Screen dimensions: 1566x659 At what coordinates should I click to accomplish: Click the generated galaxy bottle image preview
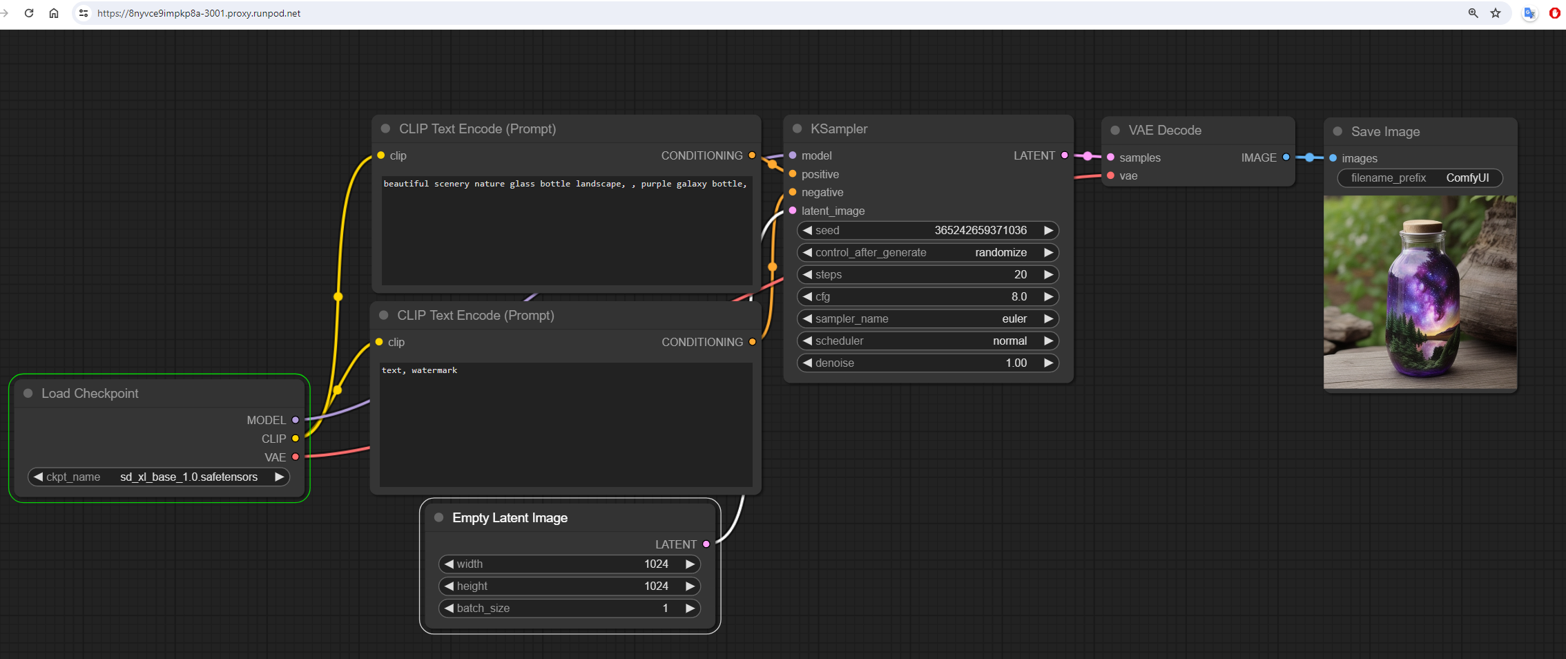click(x=1420, y=292)
